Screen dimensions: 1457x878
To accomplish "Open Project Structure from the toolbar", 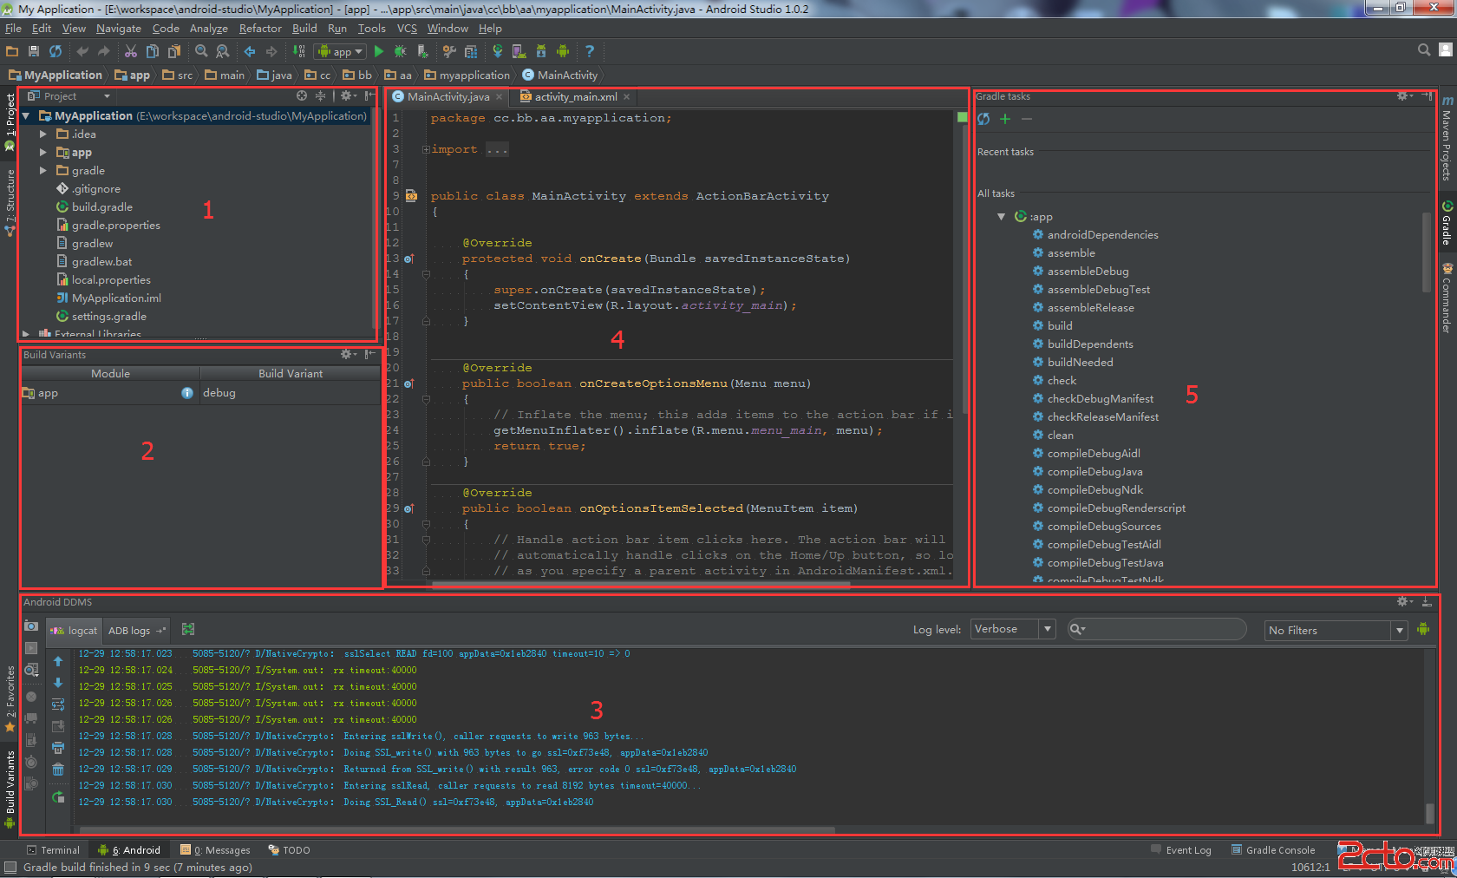I will click(471, 52).
